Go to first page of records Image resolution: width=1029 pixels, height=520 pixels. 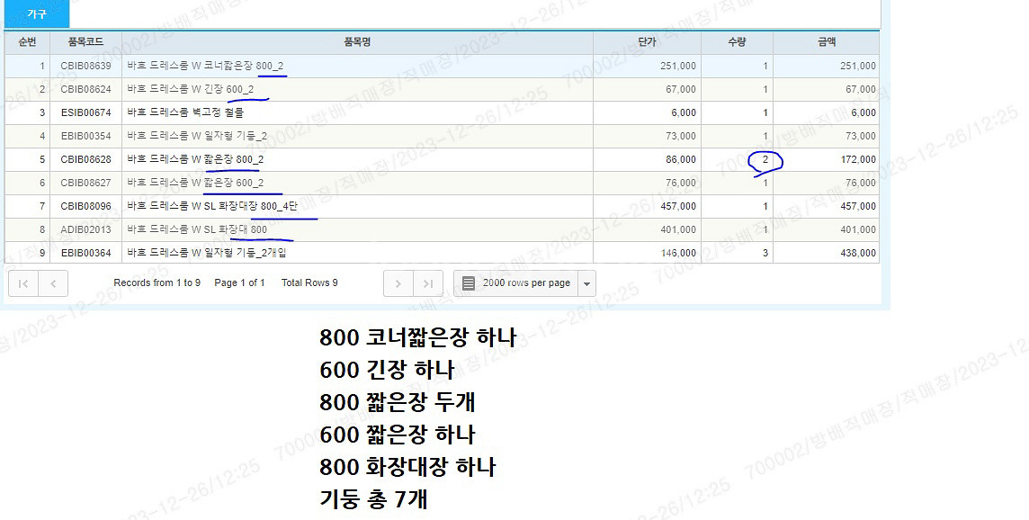(22, 283)
